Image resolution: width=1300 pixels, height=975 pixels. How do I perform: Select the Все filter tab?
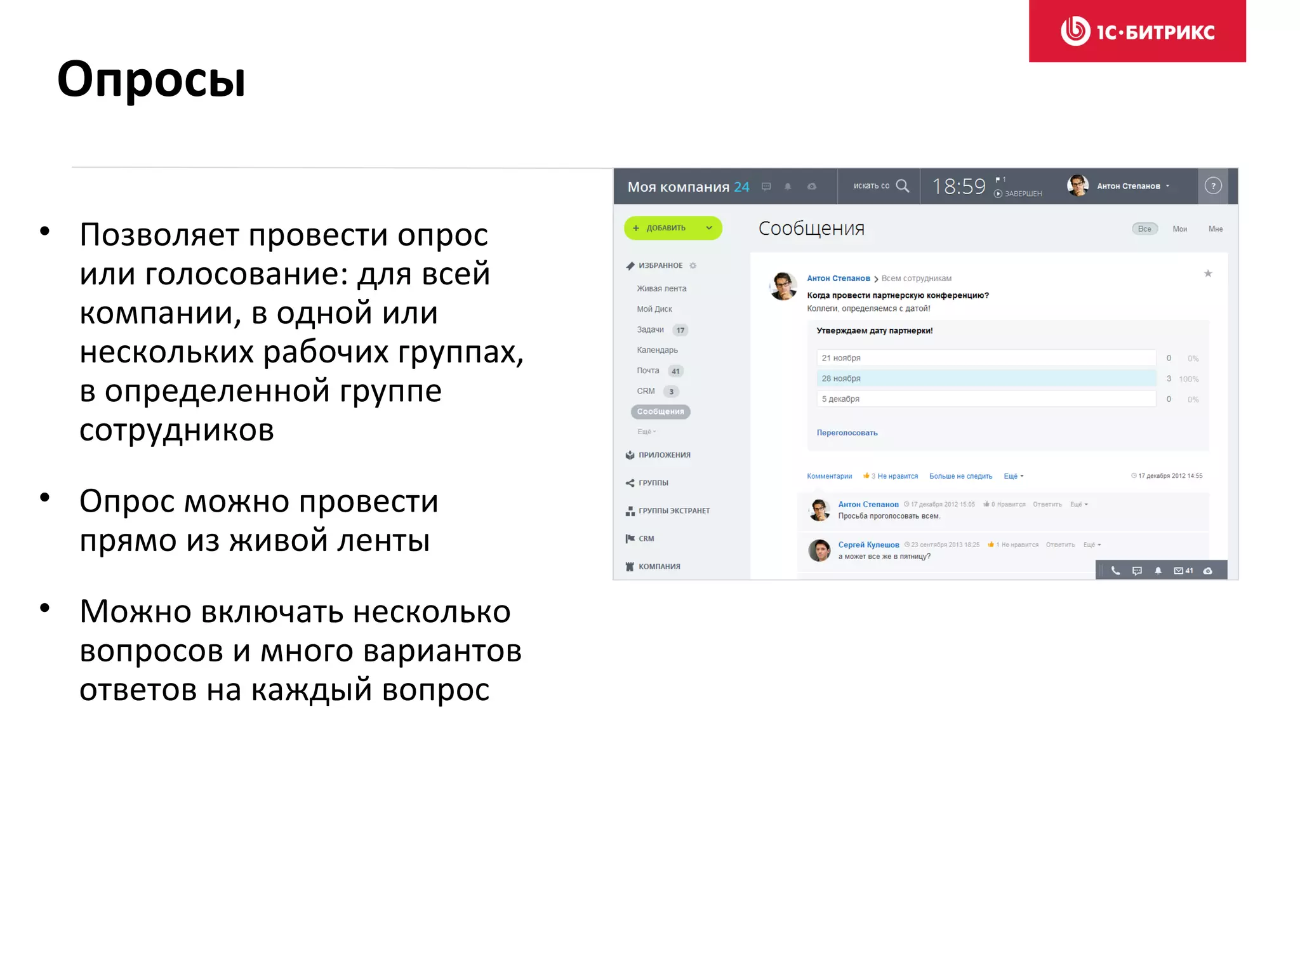(x=1144, y=229)
